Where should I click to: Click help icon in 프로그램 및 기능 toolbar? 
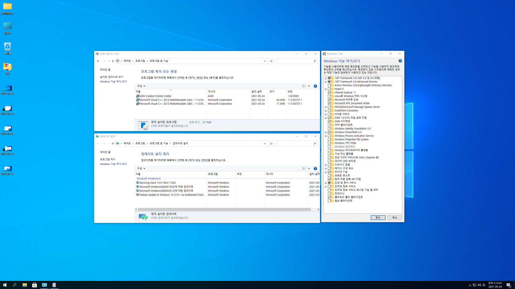(x=315, y=86)
